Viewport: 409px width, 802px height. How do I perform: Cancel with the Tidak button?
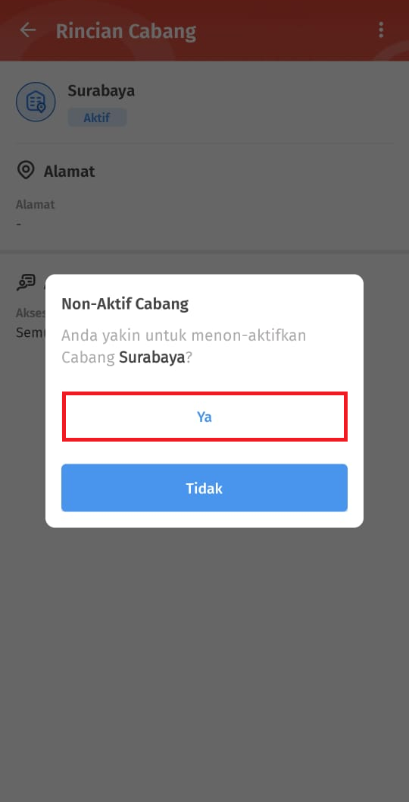pyautogui.click(x=204, y=488)
